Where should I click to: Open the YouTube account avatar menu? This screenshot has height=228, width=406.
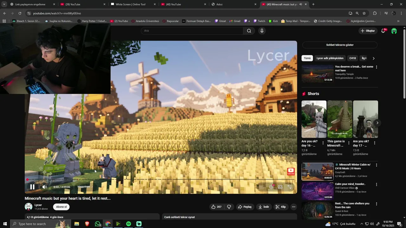click(394, 31)
